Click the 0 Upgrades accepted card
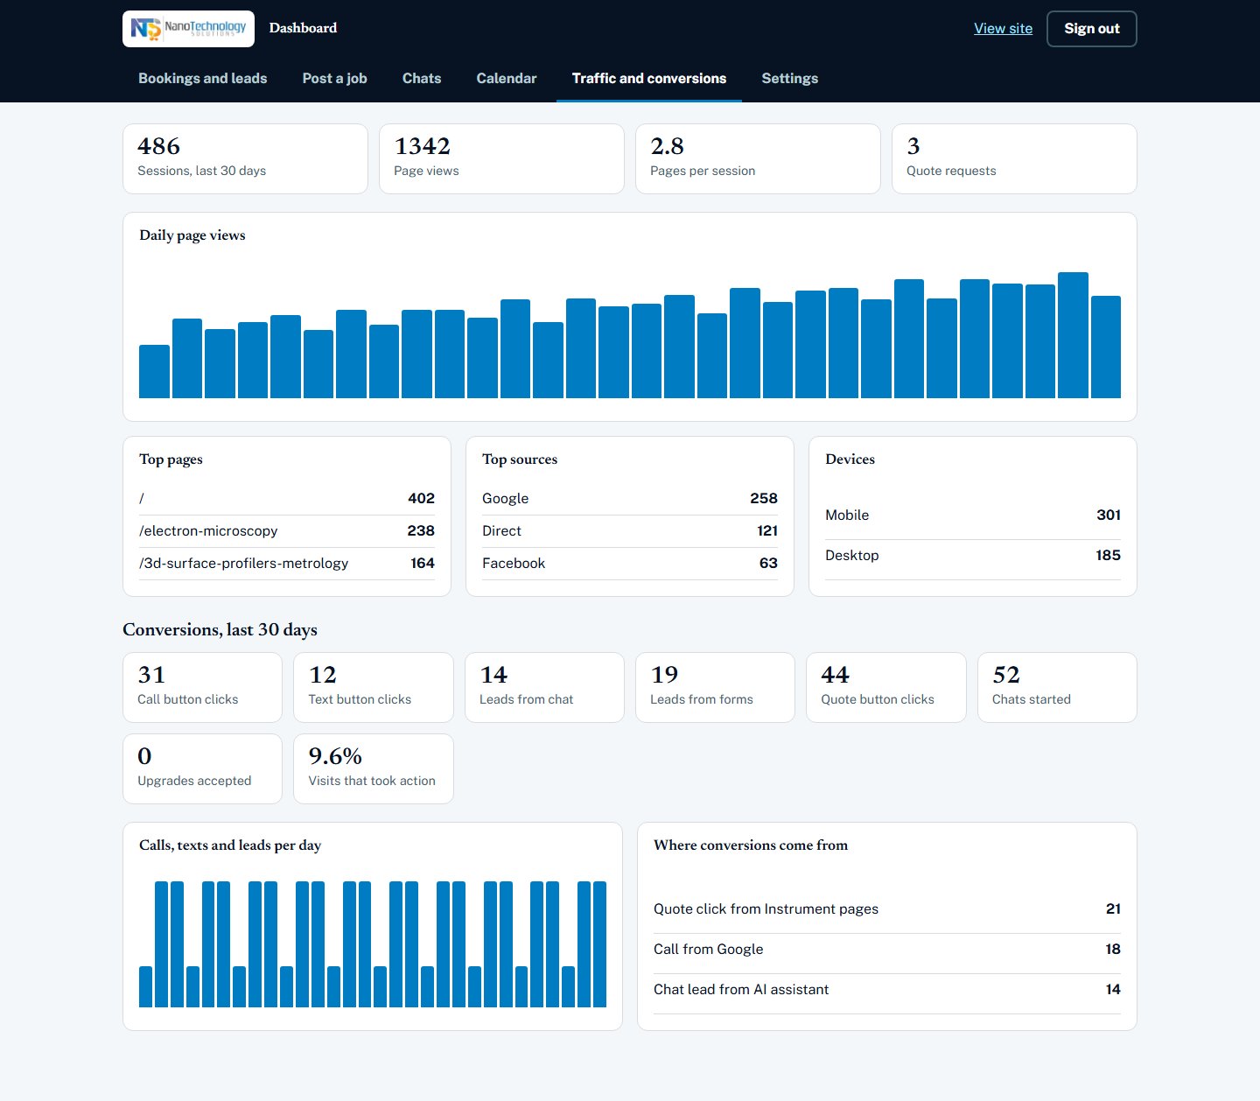 pyautogui.click(x=202, y=768)
